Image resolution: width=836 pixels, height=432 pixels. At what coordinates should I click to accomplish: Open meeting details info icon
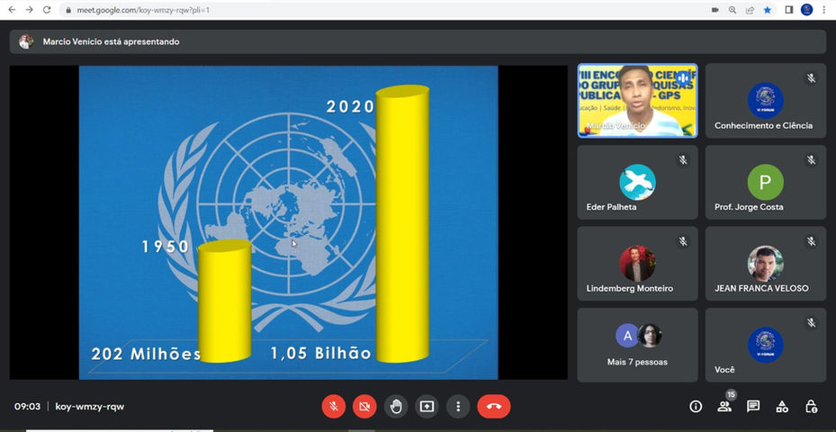(696, 407)
